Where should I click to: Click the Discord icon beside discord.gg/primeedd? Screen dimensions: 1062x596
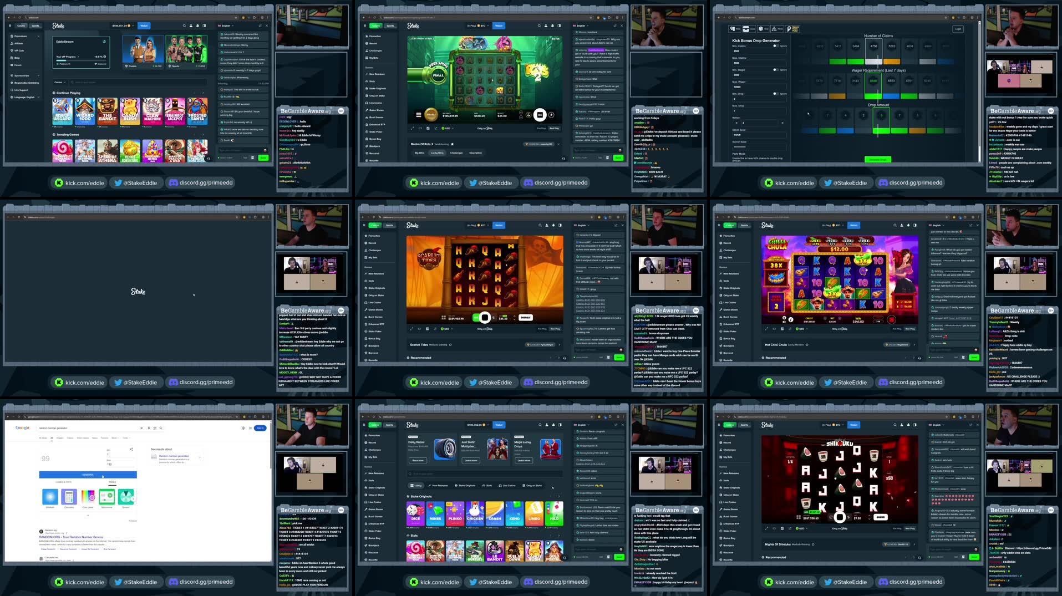coord(175,182)
